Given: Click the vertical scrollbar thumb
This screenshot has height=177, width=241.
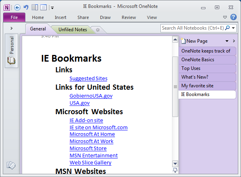Looking at the screenshot, I should pos(175,87).
